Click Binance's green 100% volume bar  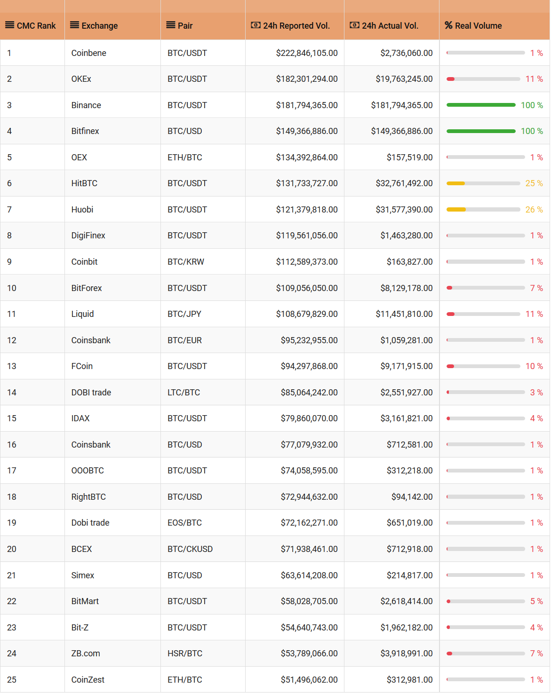[x=481, y=105]
